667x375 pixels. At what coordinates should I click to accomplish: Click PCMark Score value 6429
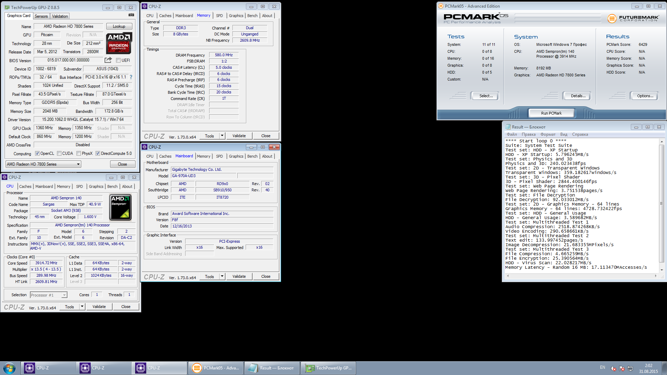point(643,44)
